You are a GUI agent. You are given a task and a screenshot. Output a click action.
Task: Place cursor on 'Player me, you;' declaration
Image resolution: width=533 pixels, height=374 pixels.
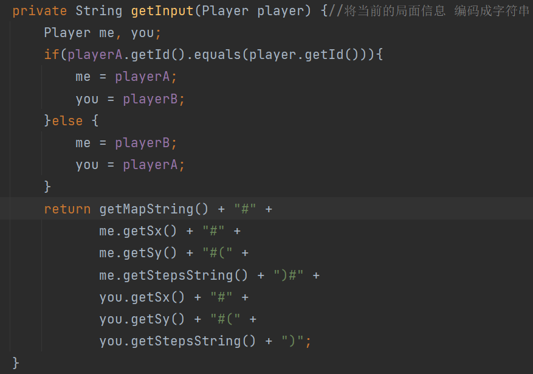102,33
